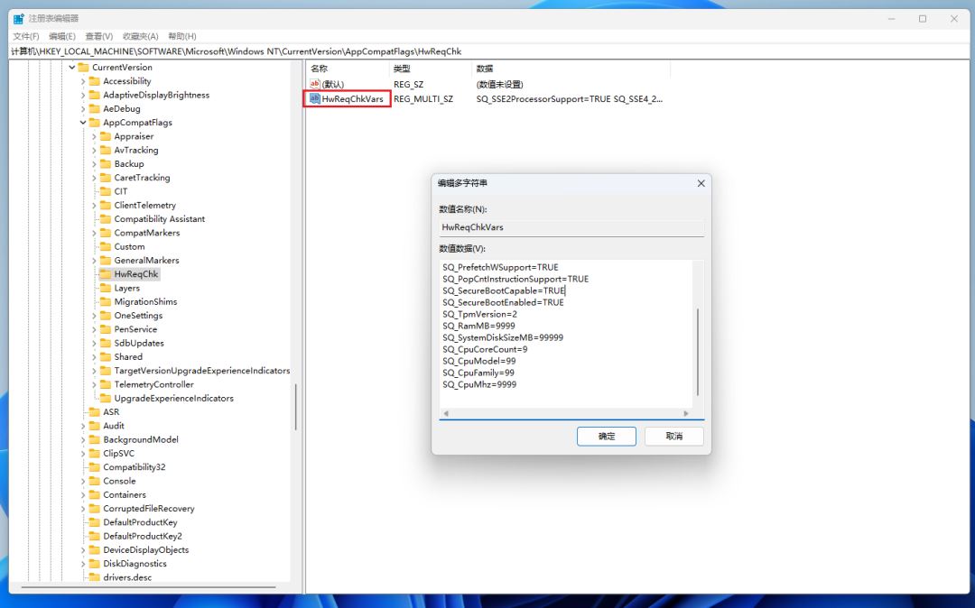Expand the ClientTelemetry tree node
975x608 pixels.
pos(94,206)
